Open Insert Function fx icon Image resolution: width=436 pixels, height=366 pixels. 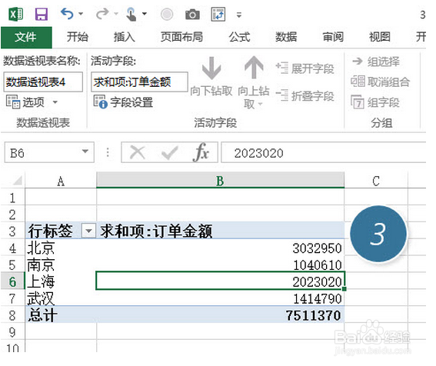pos(201,152)
